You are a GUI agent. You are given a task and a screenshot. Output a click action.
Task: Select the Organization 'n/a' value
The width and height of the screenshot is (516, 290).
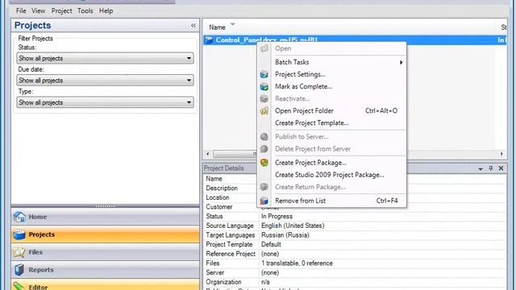pos(265,282)
